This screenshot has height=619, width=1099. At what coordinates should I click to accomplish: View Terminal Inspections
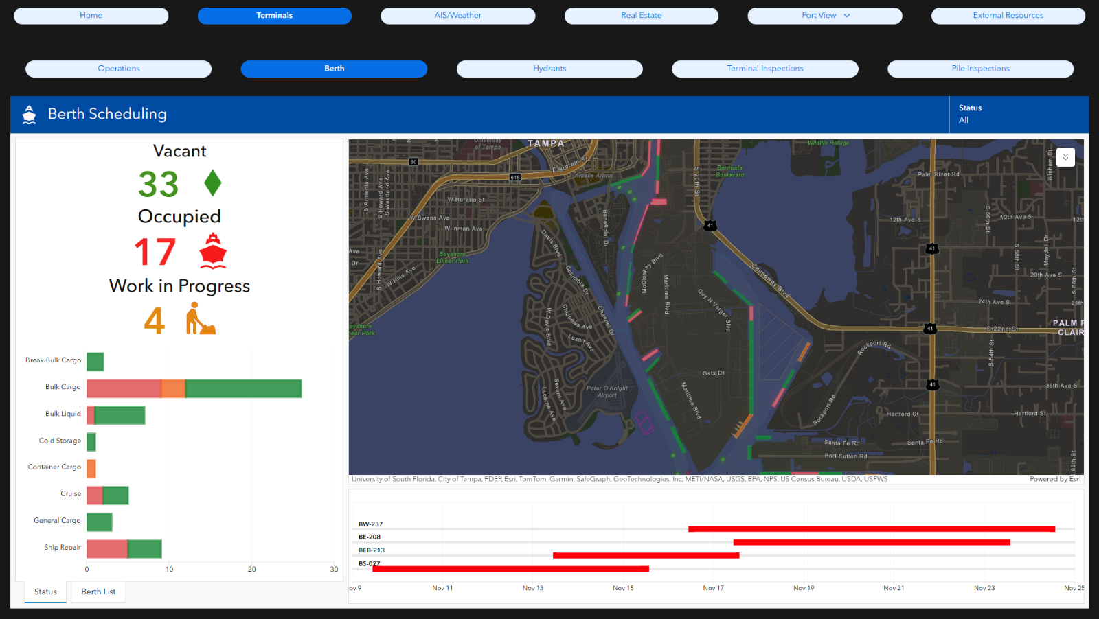764,69
